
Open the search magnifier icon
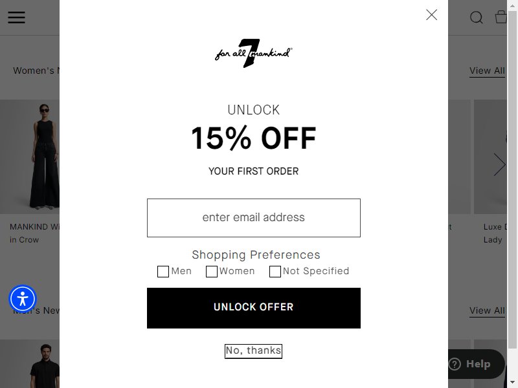click(x=477, y=17)
